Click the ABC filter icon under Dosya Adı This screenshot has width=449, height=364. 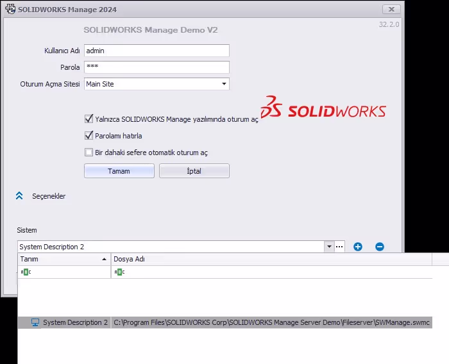(x=119, y=272)
